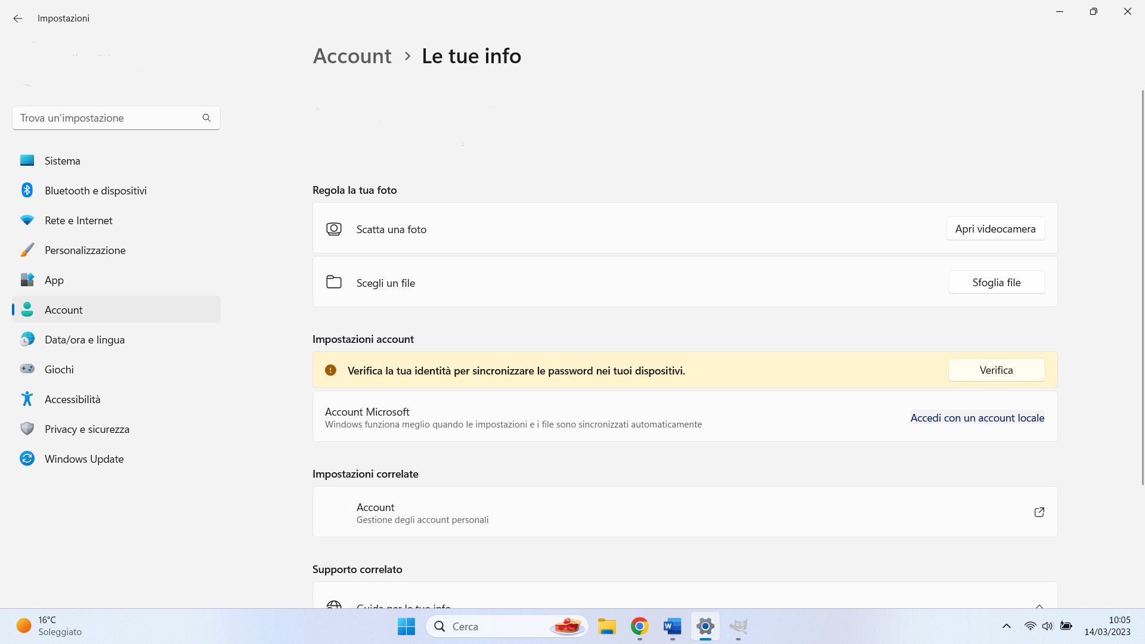This screenshot has width=1145, height=644.
Task: Click the camera icon next to Scatta una foto
Action: click(334, 228)
